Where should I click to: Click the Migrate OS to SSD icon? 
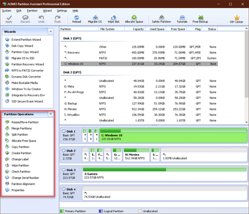7,58
